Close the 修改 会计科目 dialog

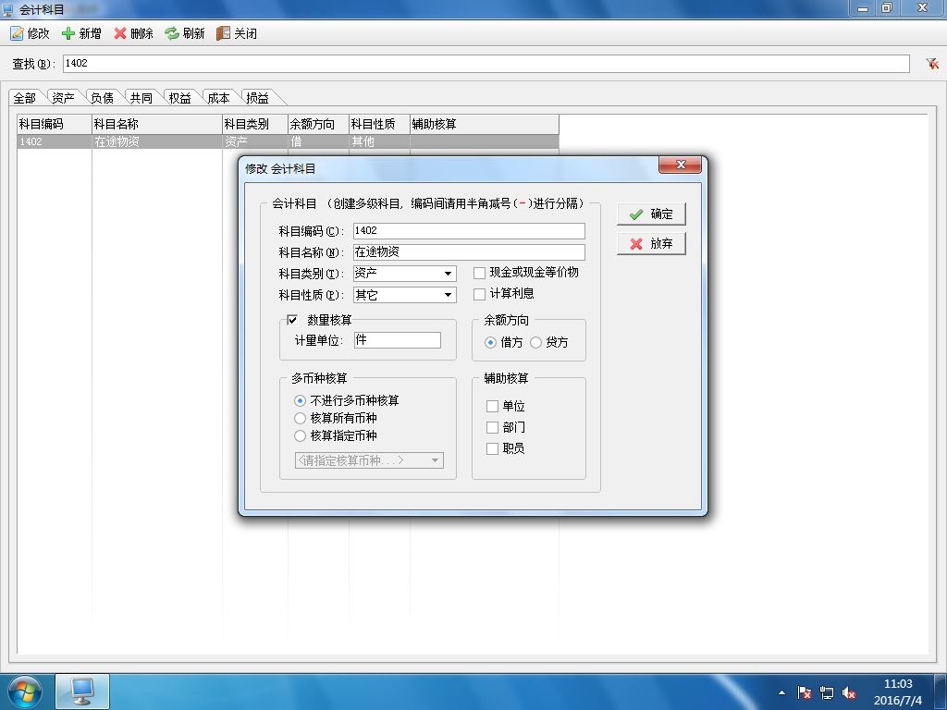(x=680, y=165)
